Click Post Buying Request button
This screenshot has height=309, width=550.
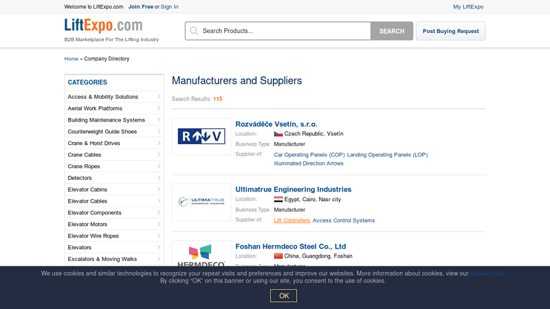[450, 31]
